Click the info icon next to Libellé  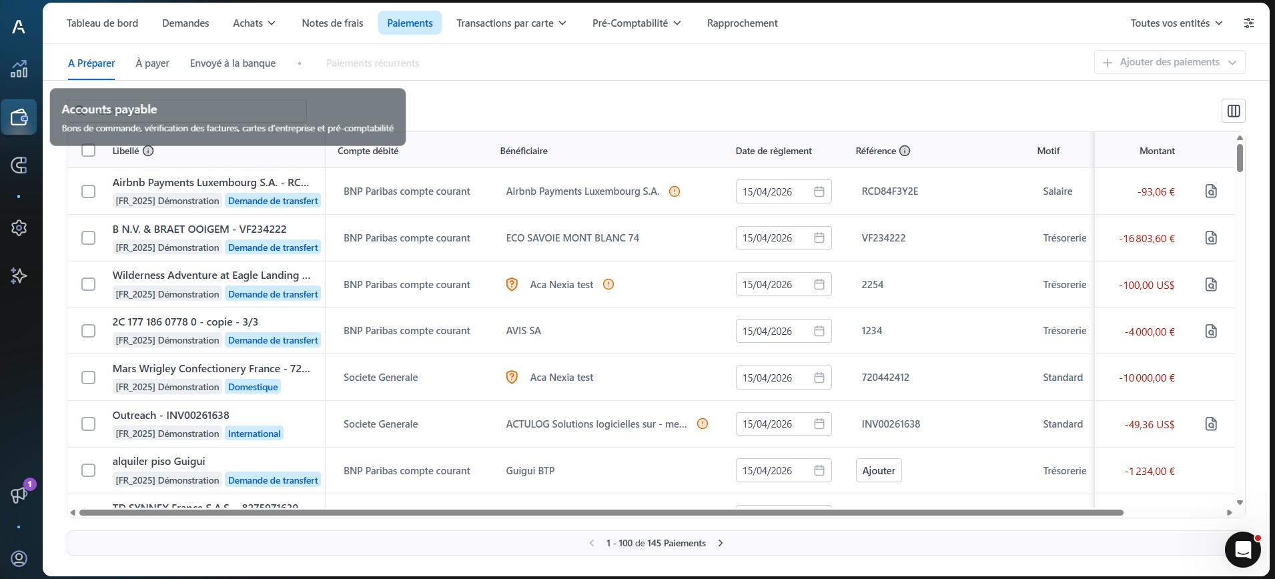pos(148,151)
